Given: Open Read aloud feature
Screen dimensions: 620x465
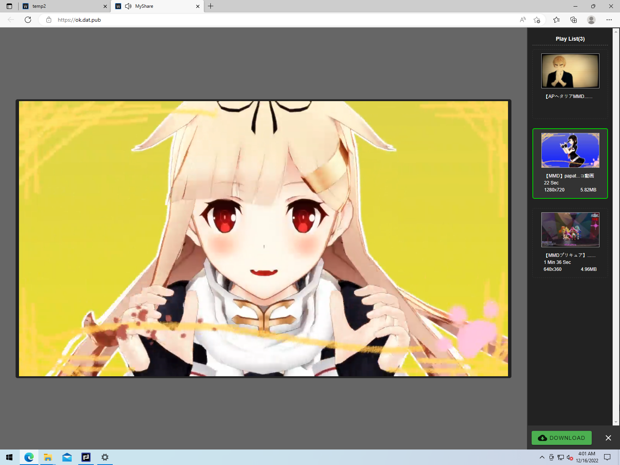Looking at the screenshot, I should [x=523, y=20].
